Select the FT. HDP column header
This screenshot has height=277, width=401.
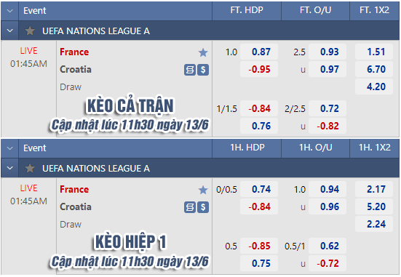tap(247, 10)
